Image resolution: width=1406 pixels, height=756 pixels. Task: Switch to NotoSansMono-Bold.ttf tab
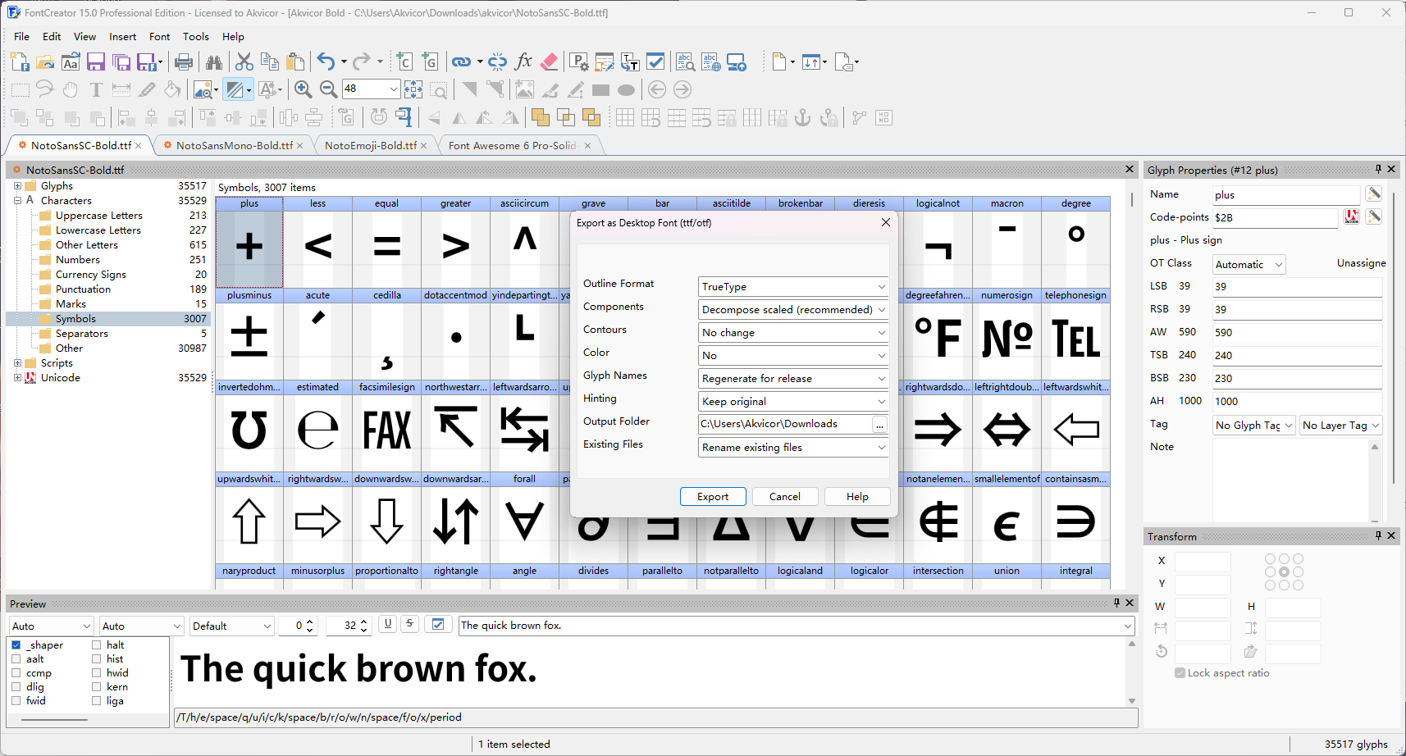tap(234, 146)
